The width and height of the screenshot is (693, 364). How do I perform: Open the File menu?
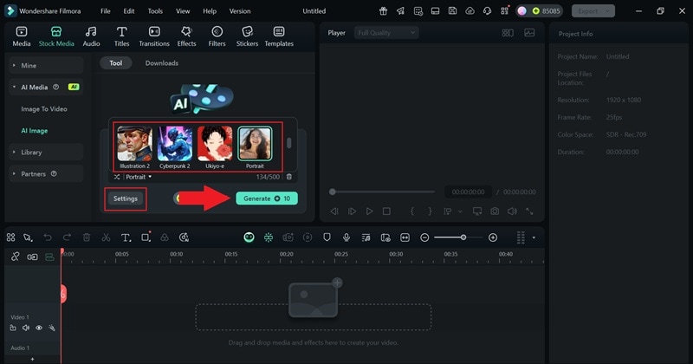105,11
